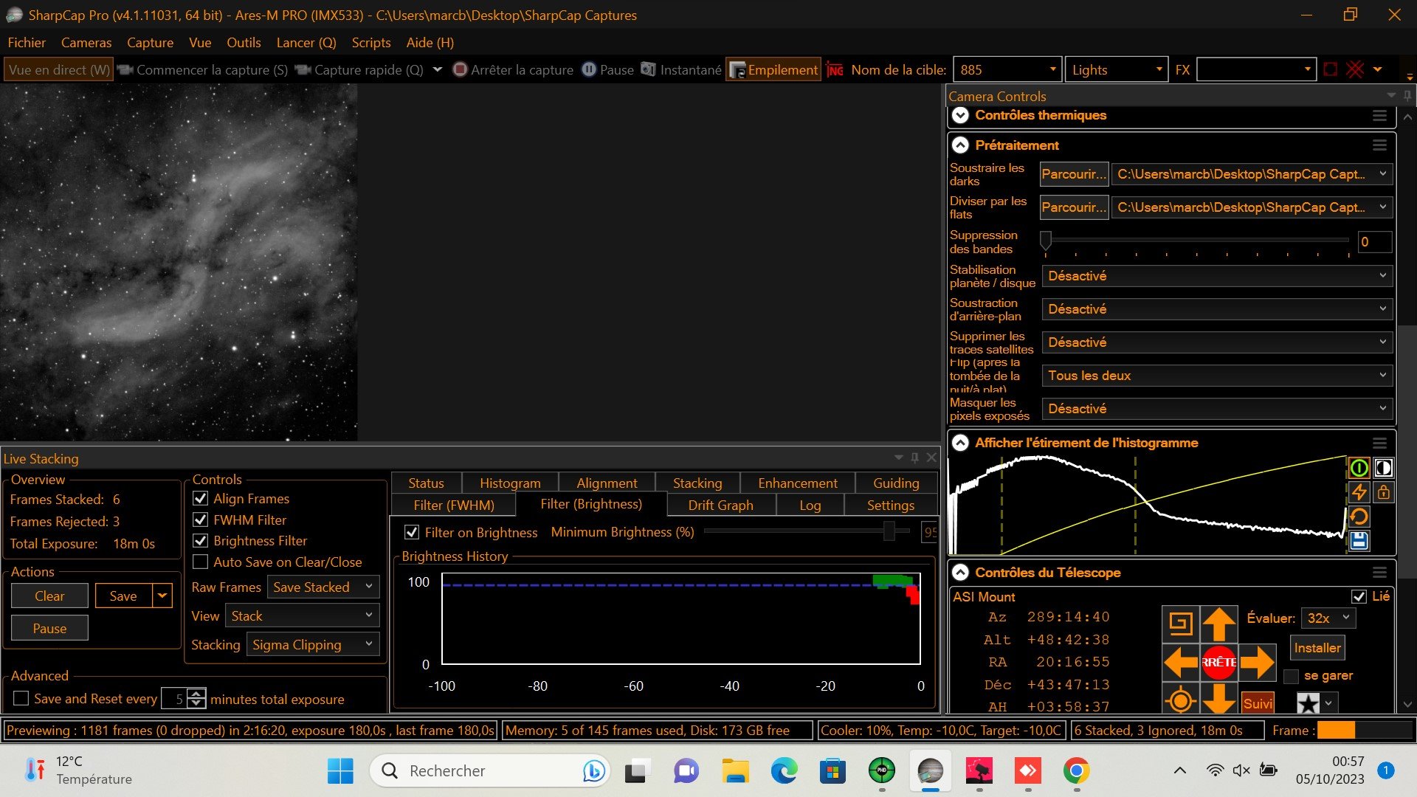
Task: Click the target crosshair icon in the telescope controls
Action: tap(1180, 699)
